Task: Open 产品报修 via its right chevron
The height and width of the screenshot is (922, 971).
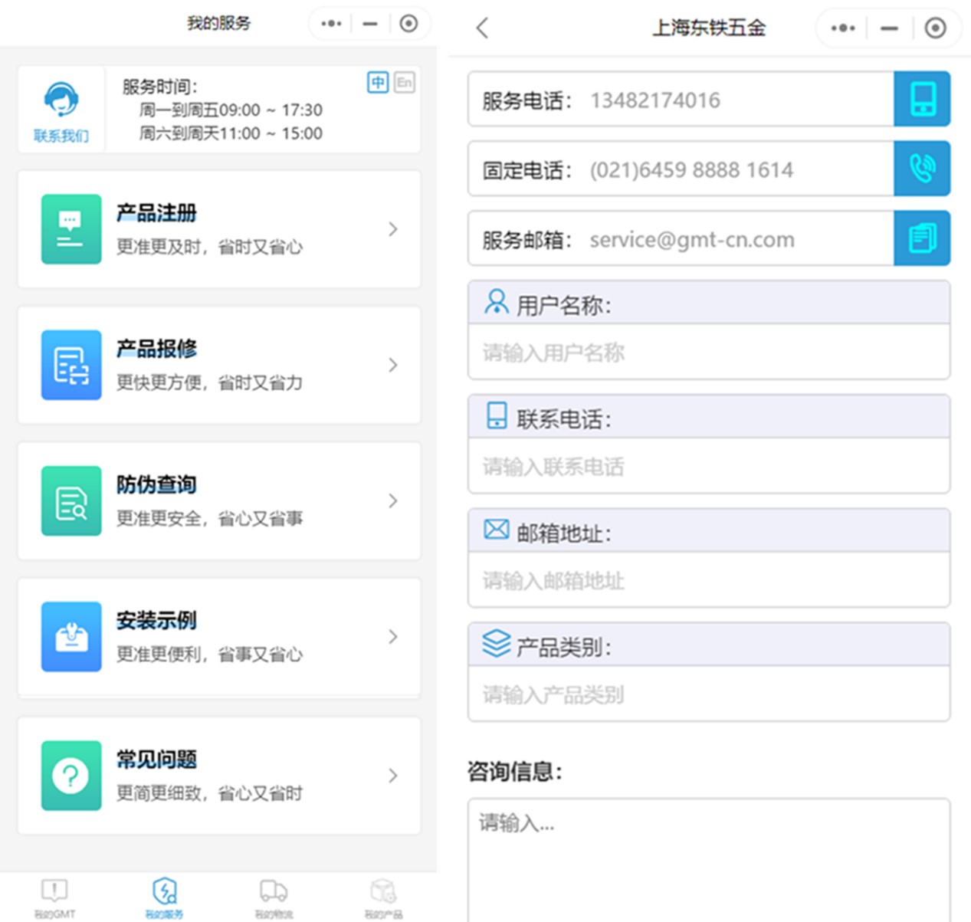Action: [x=393, y=365]
